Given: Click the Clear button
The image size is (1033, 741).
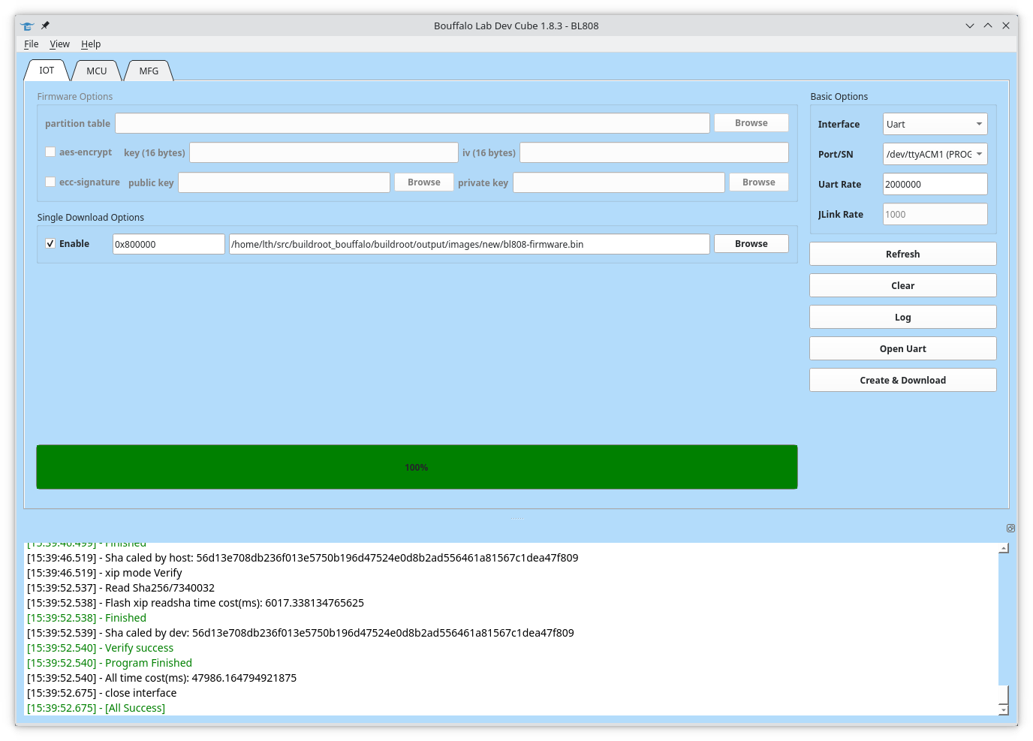Looking at the screenshot, I should pos(902,285).
